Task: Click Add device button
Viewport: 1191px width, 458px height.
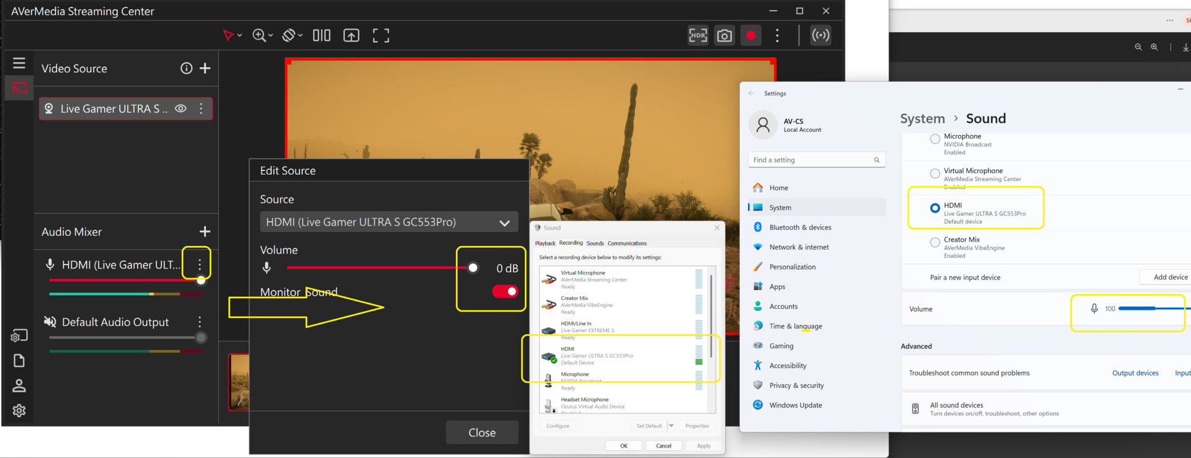Action: 1170,277
